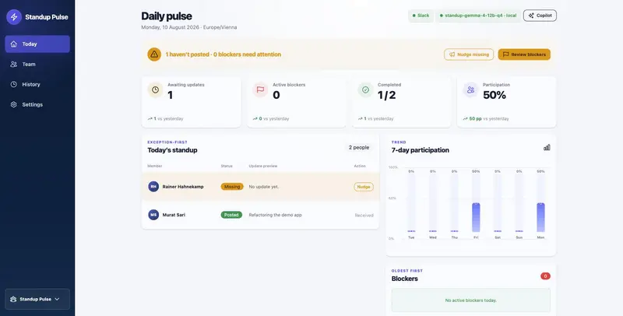
Task: Select the Rainer Hahnekamp member name
Action: (x=183, y=187)
